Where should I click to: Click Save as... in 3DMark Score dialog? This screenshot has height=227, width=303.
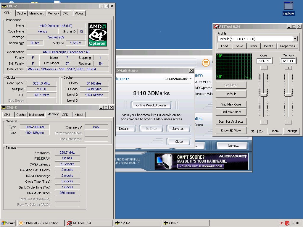[x=179, y=129]
